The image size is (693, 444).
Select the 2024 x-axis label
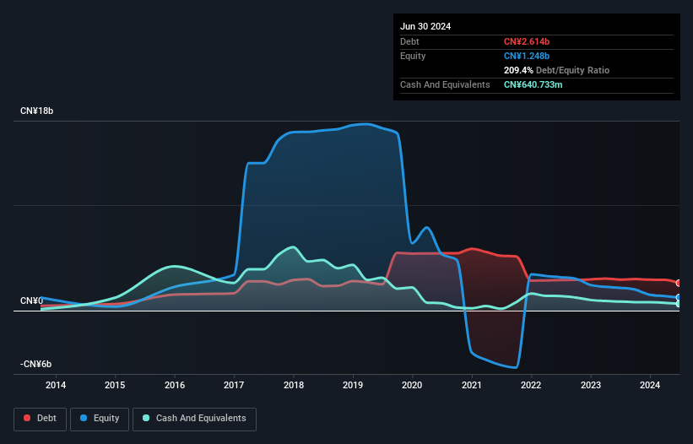pos(651,386)
